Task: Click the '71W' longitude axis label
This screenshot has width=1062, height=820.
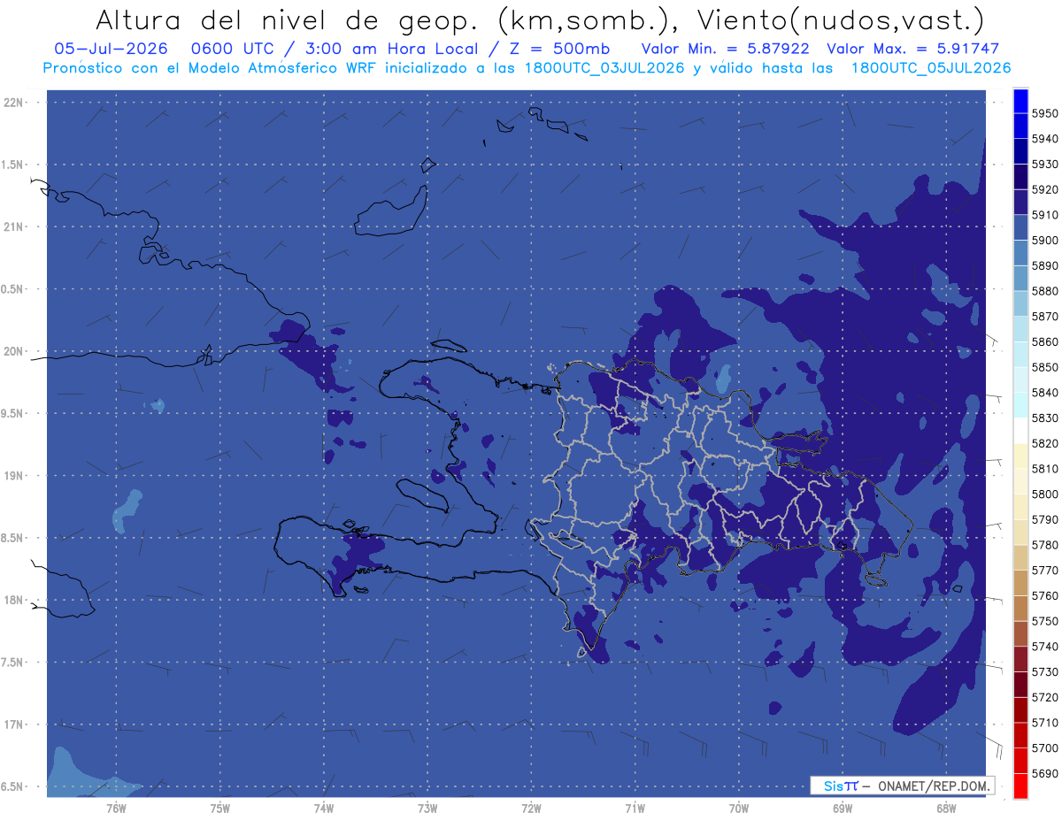Action: click(x=635, y=808)
